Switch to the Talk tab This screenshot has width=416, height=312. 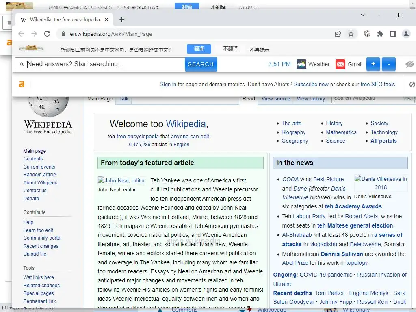(x=123, y=99)
